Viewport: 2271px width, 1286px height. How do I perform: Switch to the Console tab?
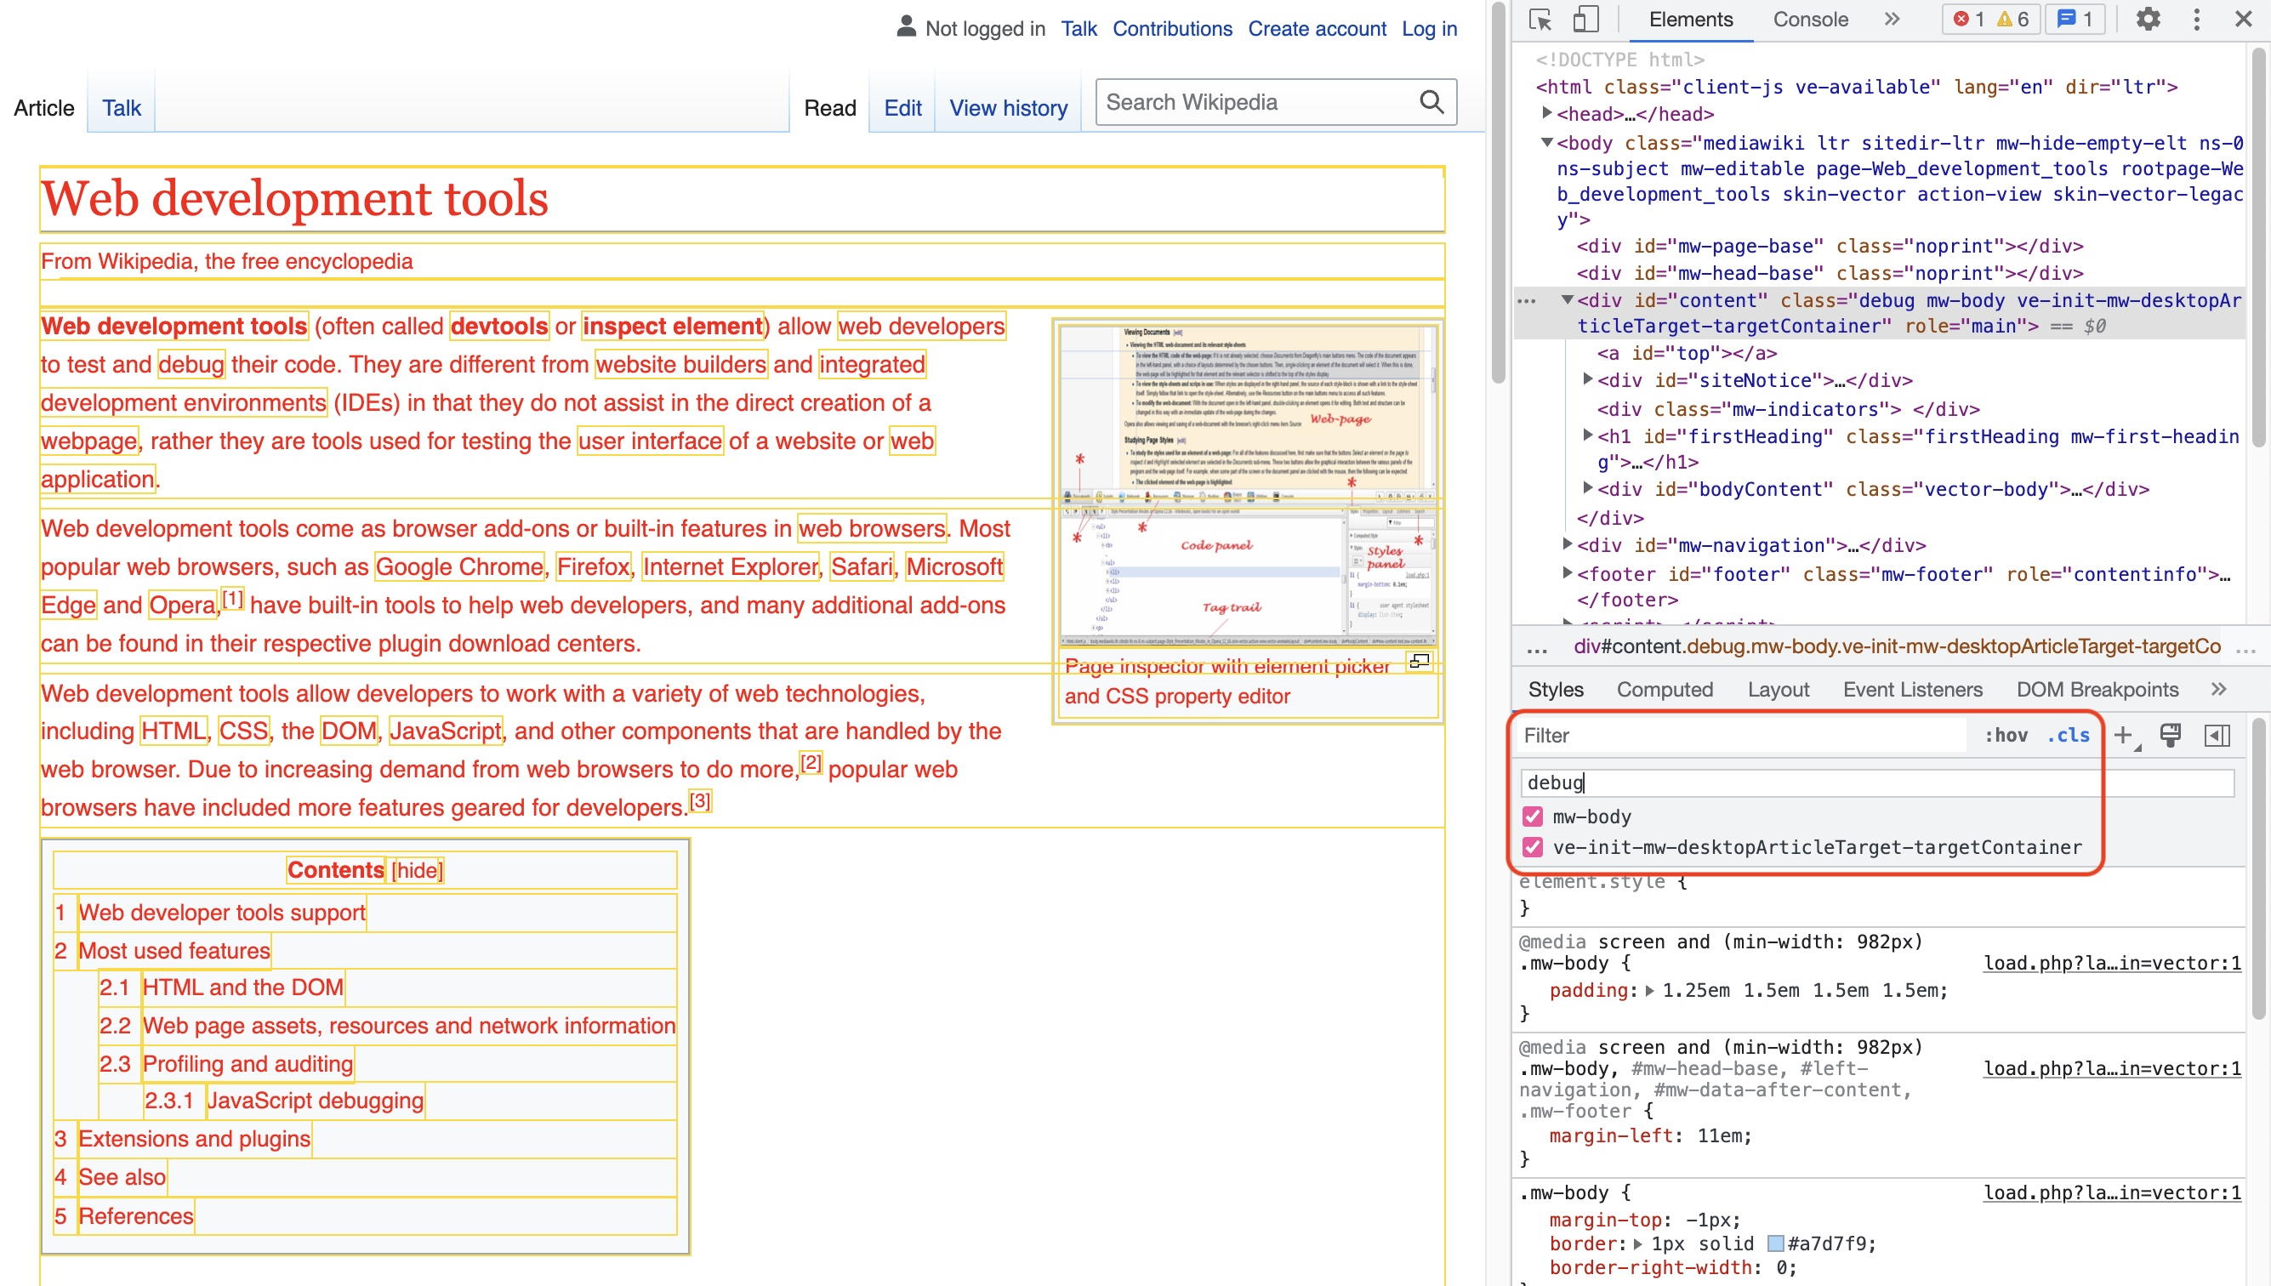tap(1811, 20)
